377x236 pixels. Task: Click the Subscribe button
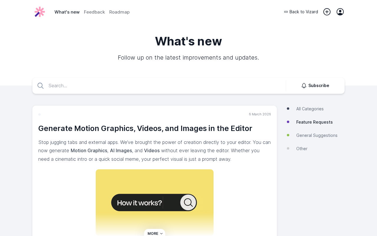315,86
